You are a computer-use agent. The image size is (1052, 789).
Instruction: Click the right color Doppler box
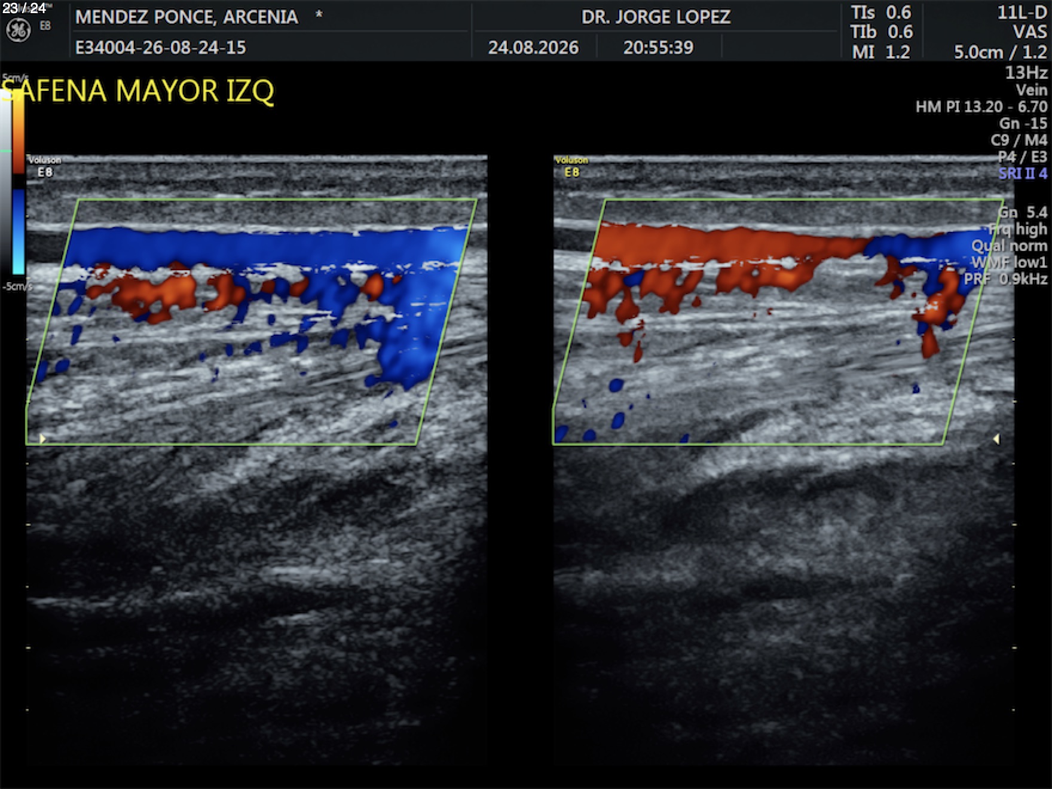point(778,322)
